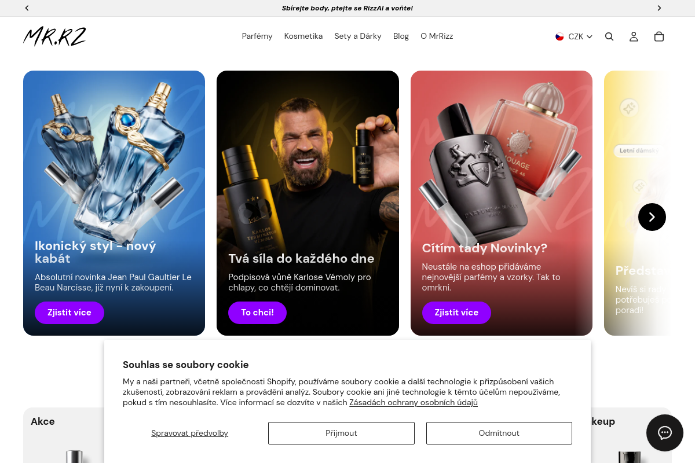
Task: Open the user account icon
Action: (x=634, y=36)
